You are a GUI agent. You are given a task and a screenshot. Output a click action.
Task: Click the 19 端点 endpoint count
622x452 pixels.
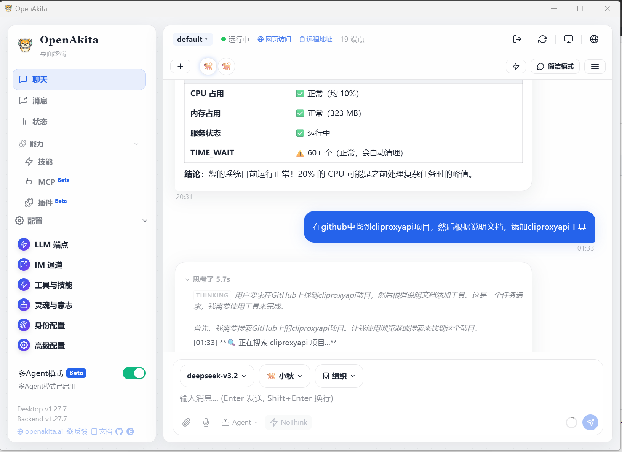[x=352, y=39]
